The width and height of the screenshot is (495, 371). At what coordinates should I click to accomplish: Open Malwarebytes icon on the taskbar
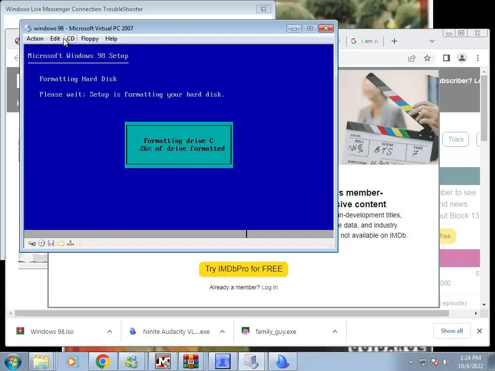[163, 361]
